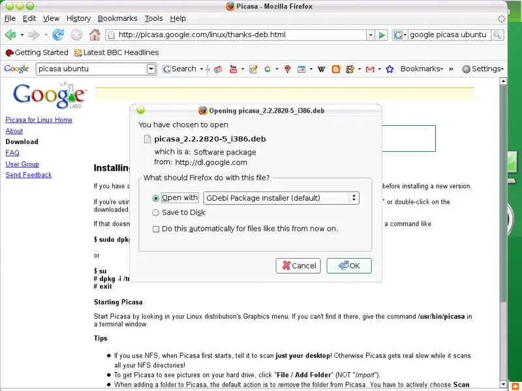Open the Getting Started bookmark
522x391 pixels.
coord(37,53)
